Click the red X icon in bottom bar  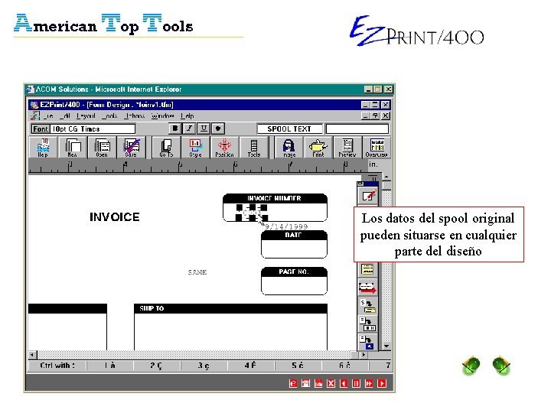click(331, 383)
